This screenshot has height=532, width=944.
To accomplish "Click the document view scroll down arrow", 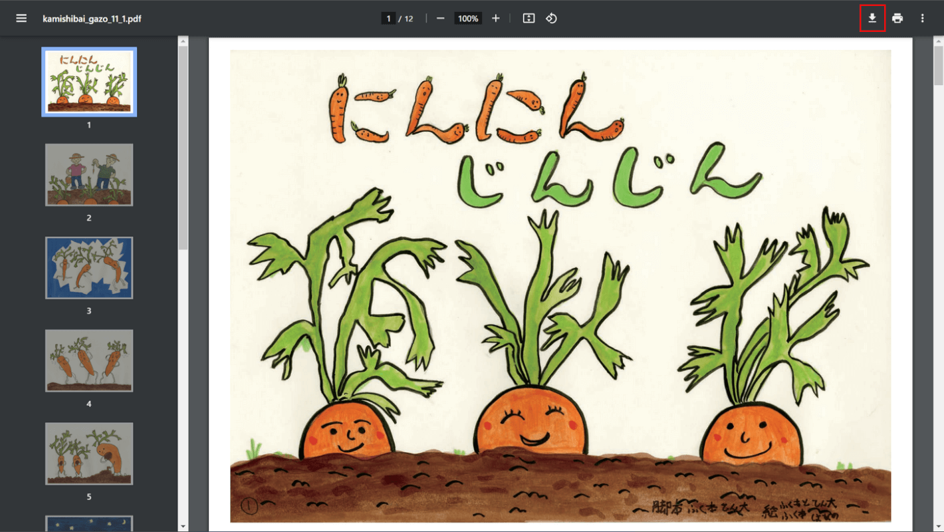I will point(938,527).
